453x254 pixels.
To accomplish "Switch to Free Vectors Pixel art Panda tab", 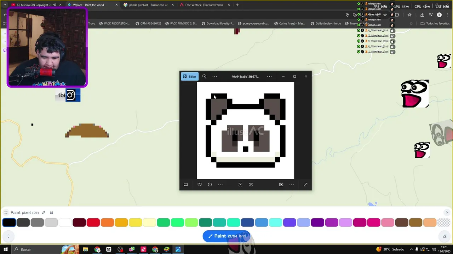I will point(204,5).
